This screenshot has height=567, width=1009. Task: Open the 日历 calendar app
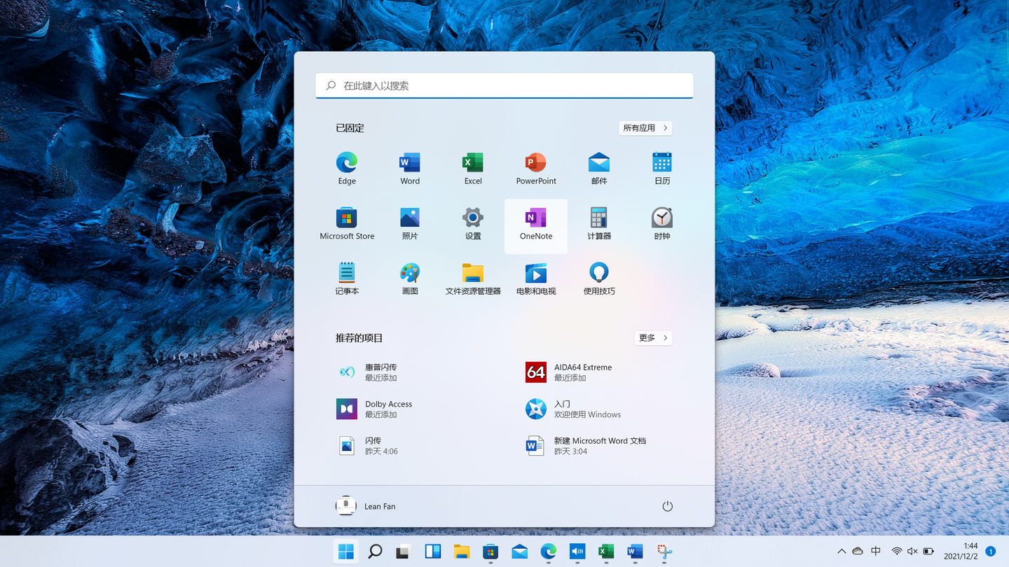[662, 169]
